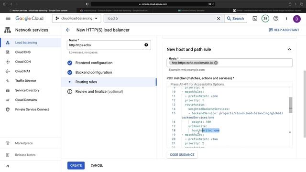Click line 11 prefixMatch: /one in editor
The height and width of the screenshot is (172, 306).
click(201, 96)
